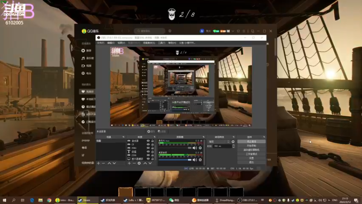Open 编辑(E) menu in OBS
Viewport: 362px width, 204px height.
[111, 43]
